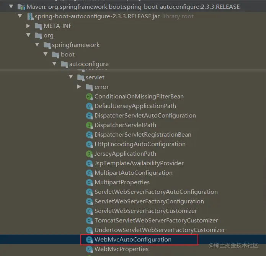Click WebMvcAutoConfiguration class icon
The width and height of the screenshot is (266, 256).
[x=89, y=240]
